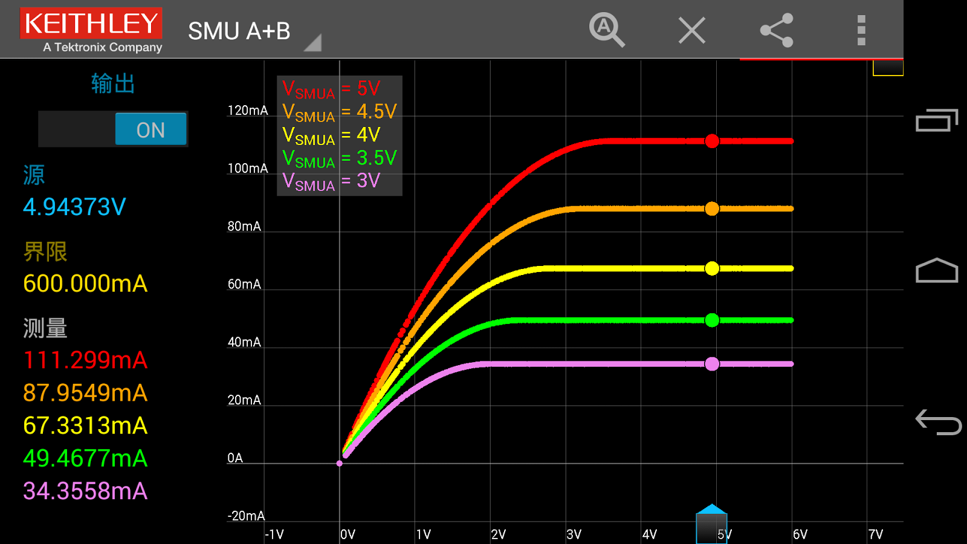The width and height of the screenshot is (967, 544).
Task: Select legend entry VSMUA = 4.5V
Action: coord(340,112)
